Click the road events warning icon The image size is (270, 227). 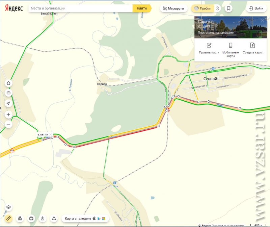(x=54, y=219)
